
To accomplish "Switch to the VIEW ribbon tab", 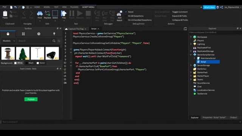I will click(x=64, y=7).
